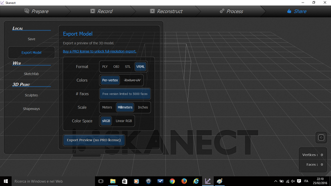The height and width of the screenshot is (186, 331).
Task: Click the Process tab gears icon
Action: (222, 11)
